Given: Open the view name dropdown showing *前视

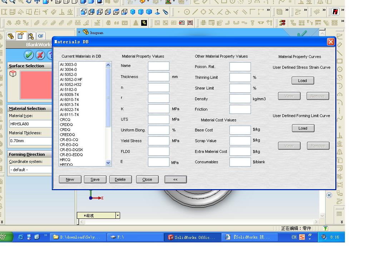Looking at the screenshot, I should point(118,215).
